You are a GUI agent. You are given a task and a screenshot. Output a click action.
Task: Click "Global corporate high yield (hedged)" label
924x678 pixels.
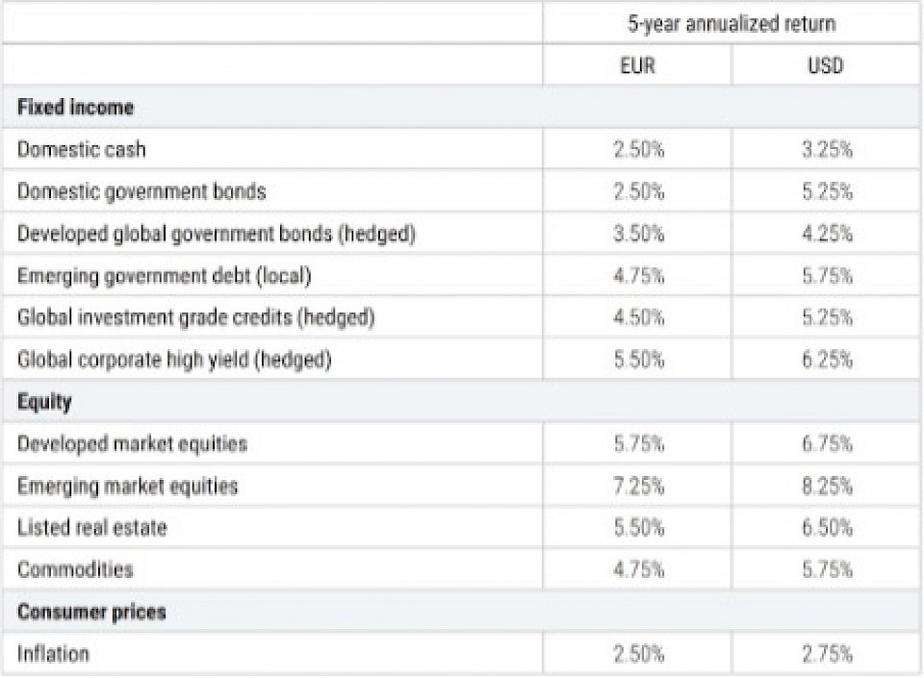174,360
